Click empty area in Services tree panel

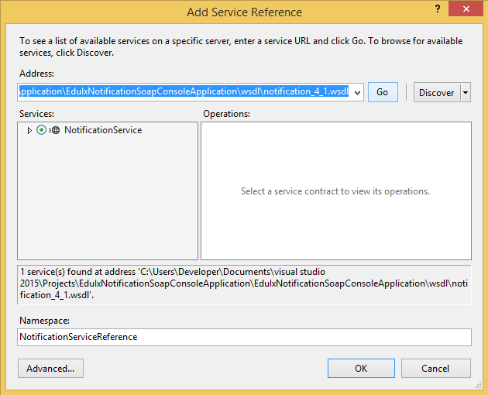click(107, 201)
